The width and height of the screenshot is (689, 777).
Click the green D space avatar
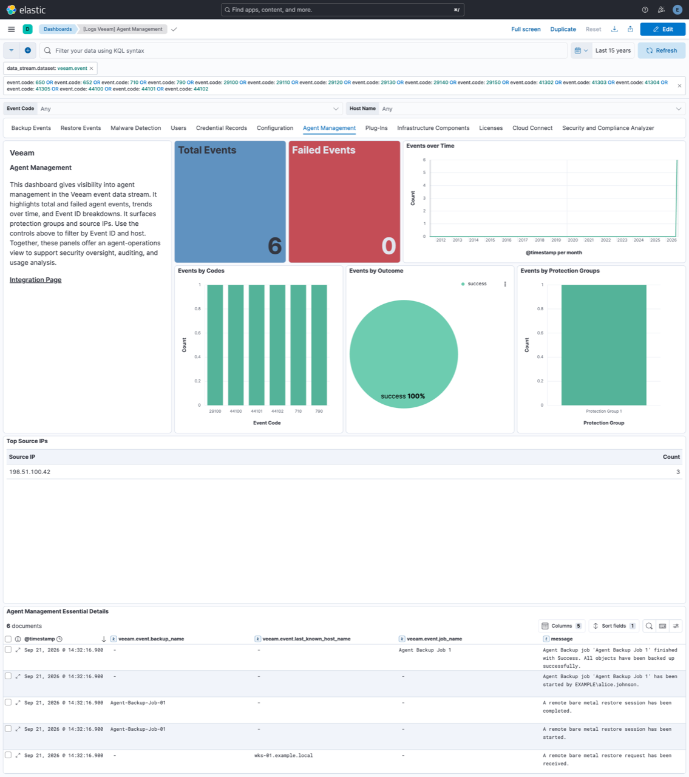27,29
